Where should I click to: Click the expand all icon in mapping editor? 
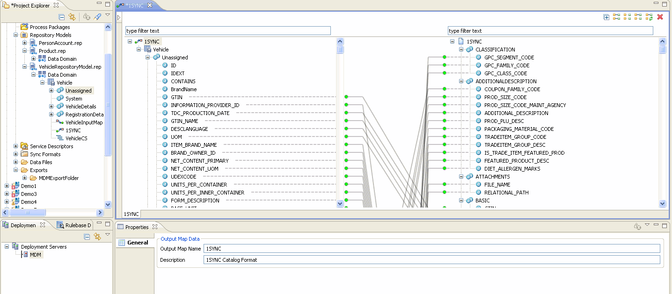coord(606,17)
